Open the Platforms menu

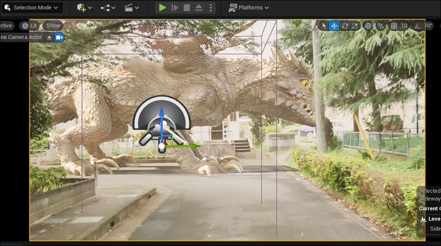tap(248, 7)
